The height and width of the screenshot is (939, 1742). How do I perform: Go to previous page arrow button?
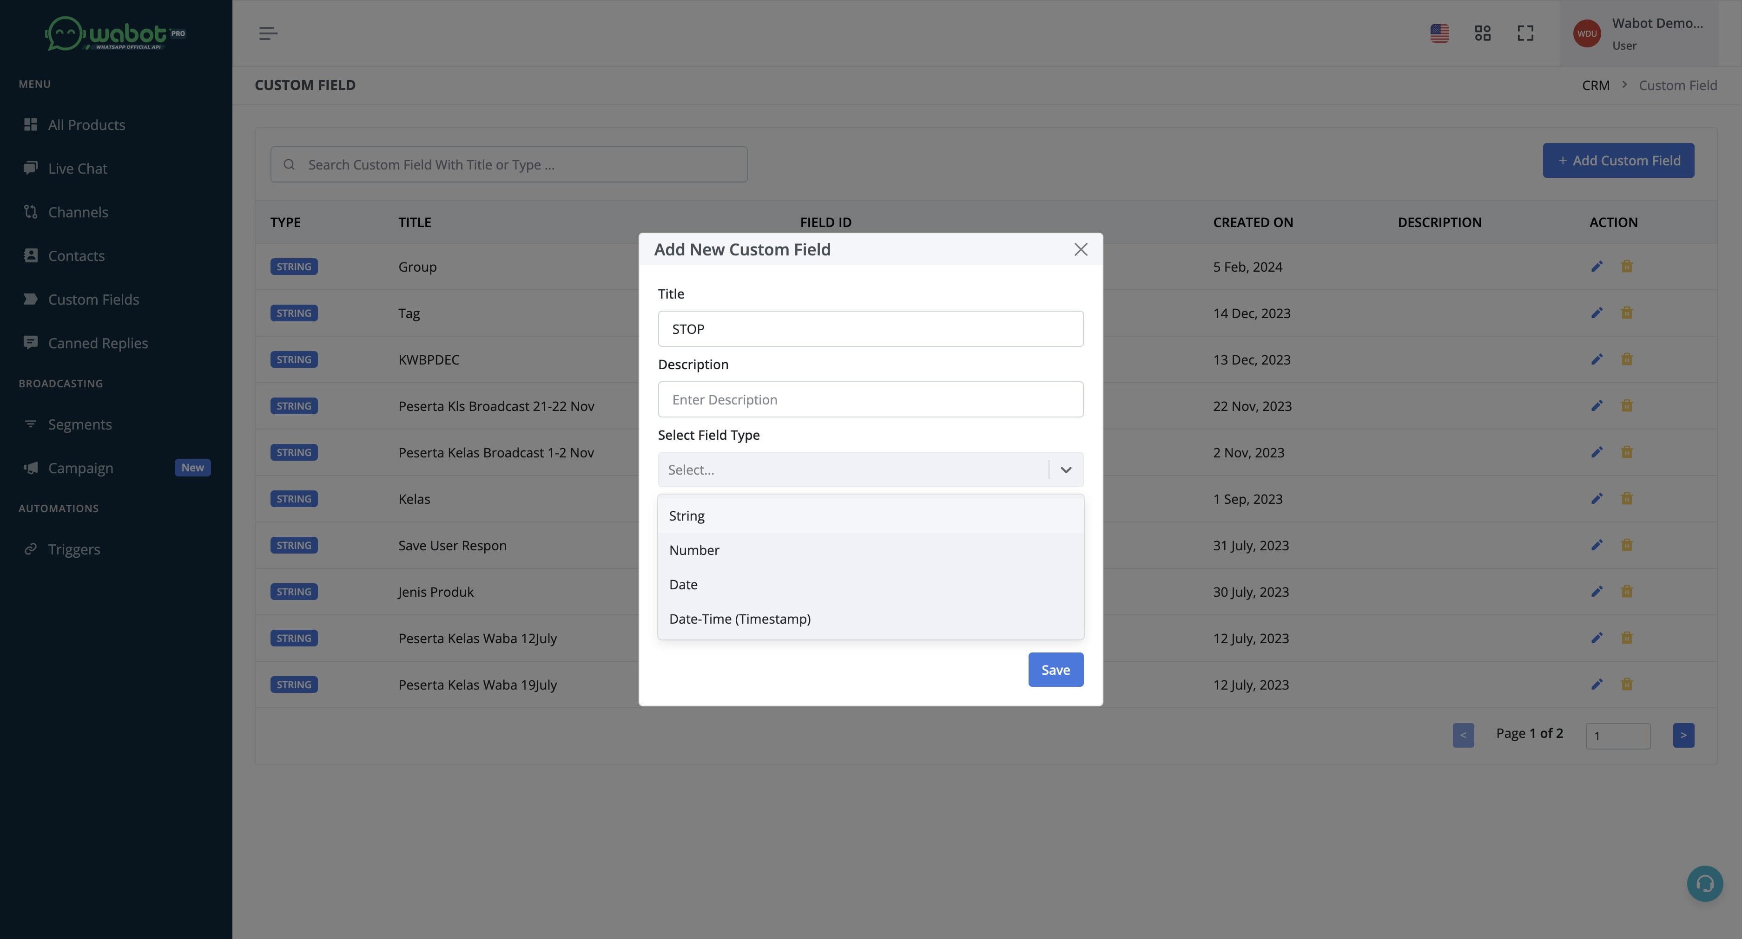(x=1463, y=735)
